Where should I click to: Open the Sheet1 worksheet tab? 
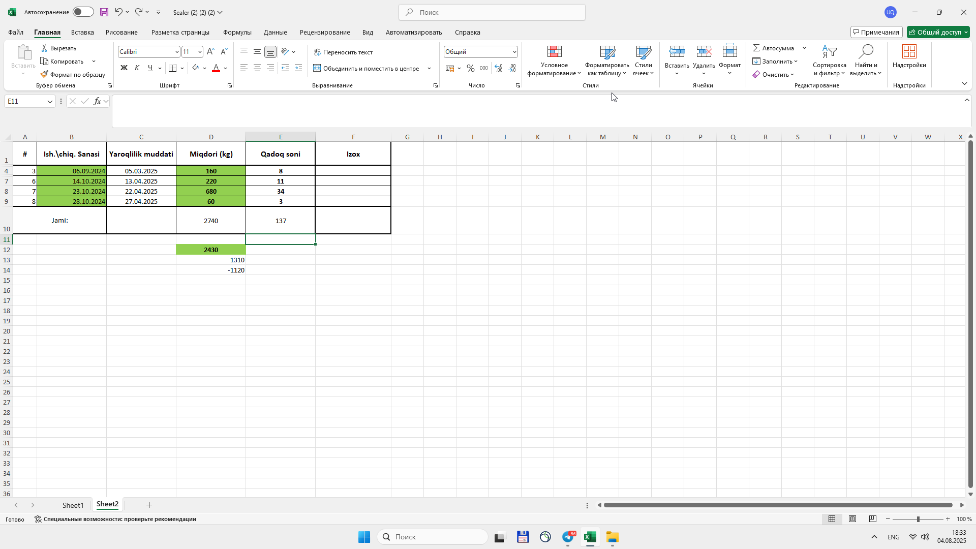coord(73,505)
